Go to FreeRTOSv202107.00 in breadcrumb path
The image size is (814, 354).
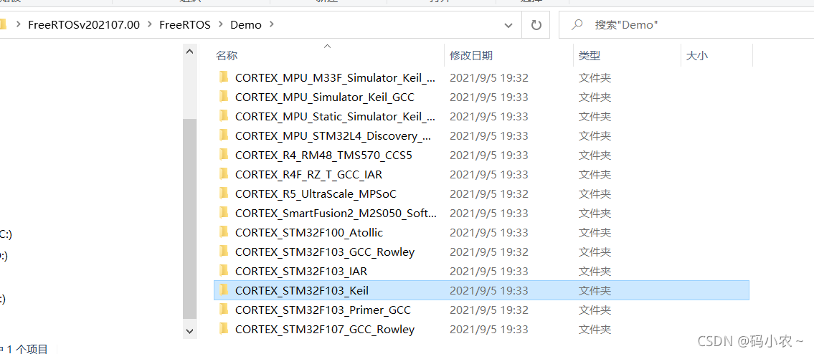click(x=84, y=24)
